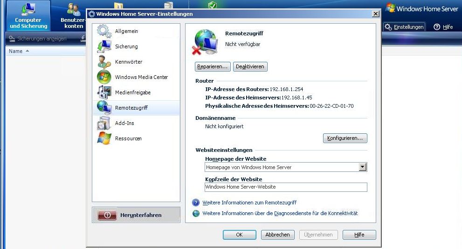Open Windows Media Center settings
This screenshot has height=249, width=462.
[x=136, y=77]
